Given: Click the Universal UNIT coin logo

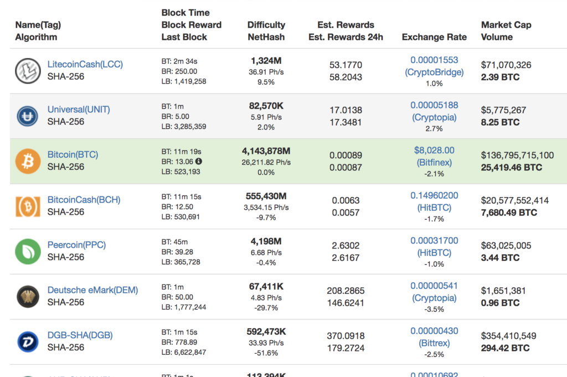Looking at the screenshot, I should click(x=28, y=116).
